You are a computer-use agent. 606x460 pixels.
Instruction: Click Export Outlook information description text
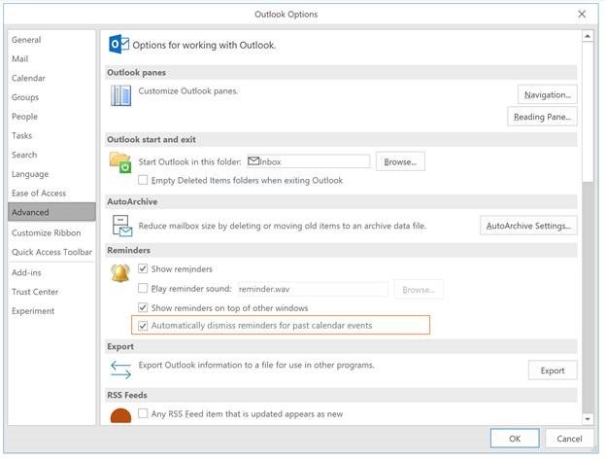256,365
